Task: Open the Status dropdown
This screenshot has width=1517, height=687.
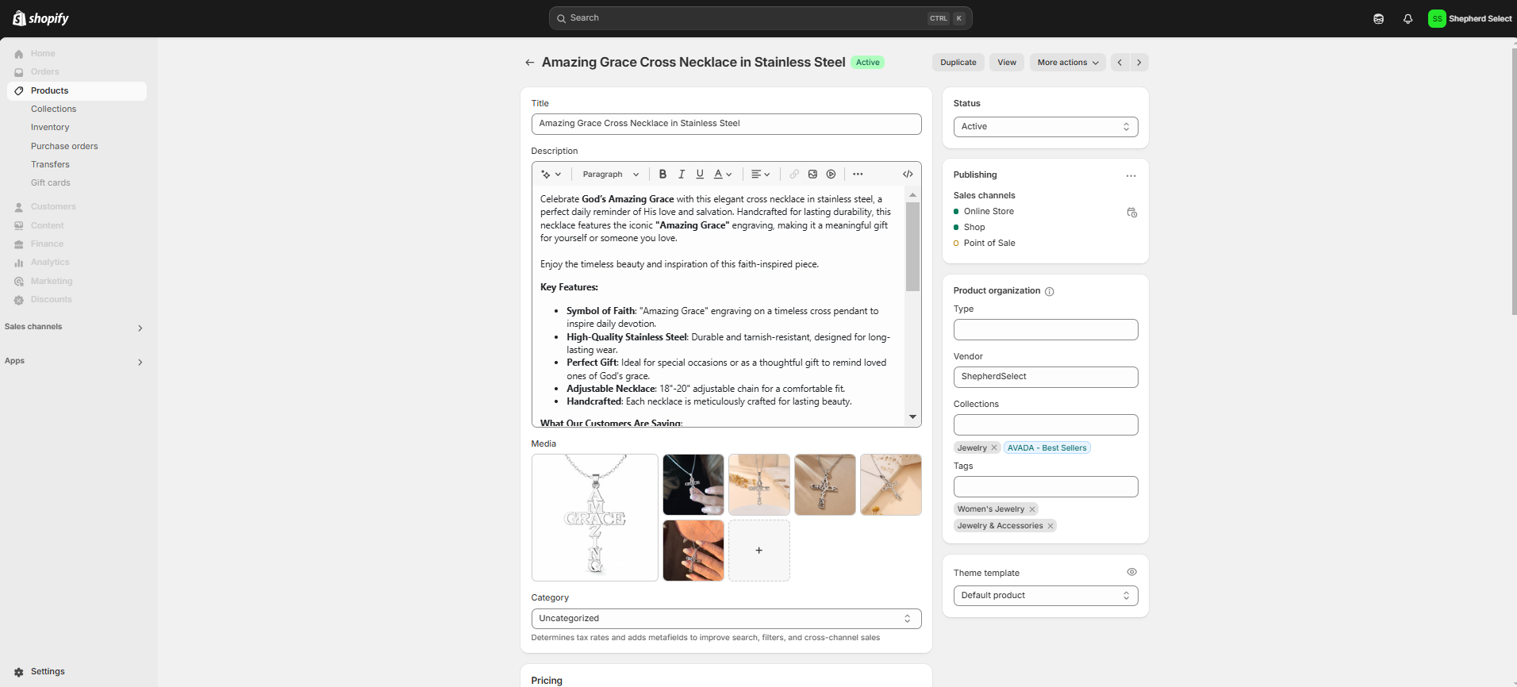Action: pyautogui.click(x=1046, y=127)
